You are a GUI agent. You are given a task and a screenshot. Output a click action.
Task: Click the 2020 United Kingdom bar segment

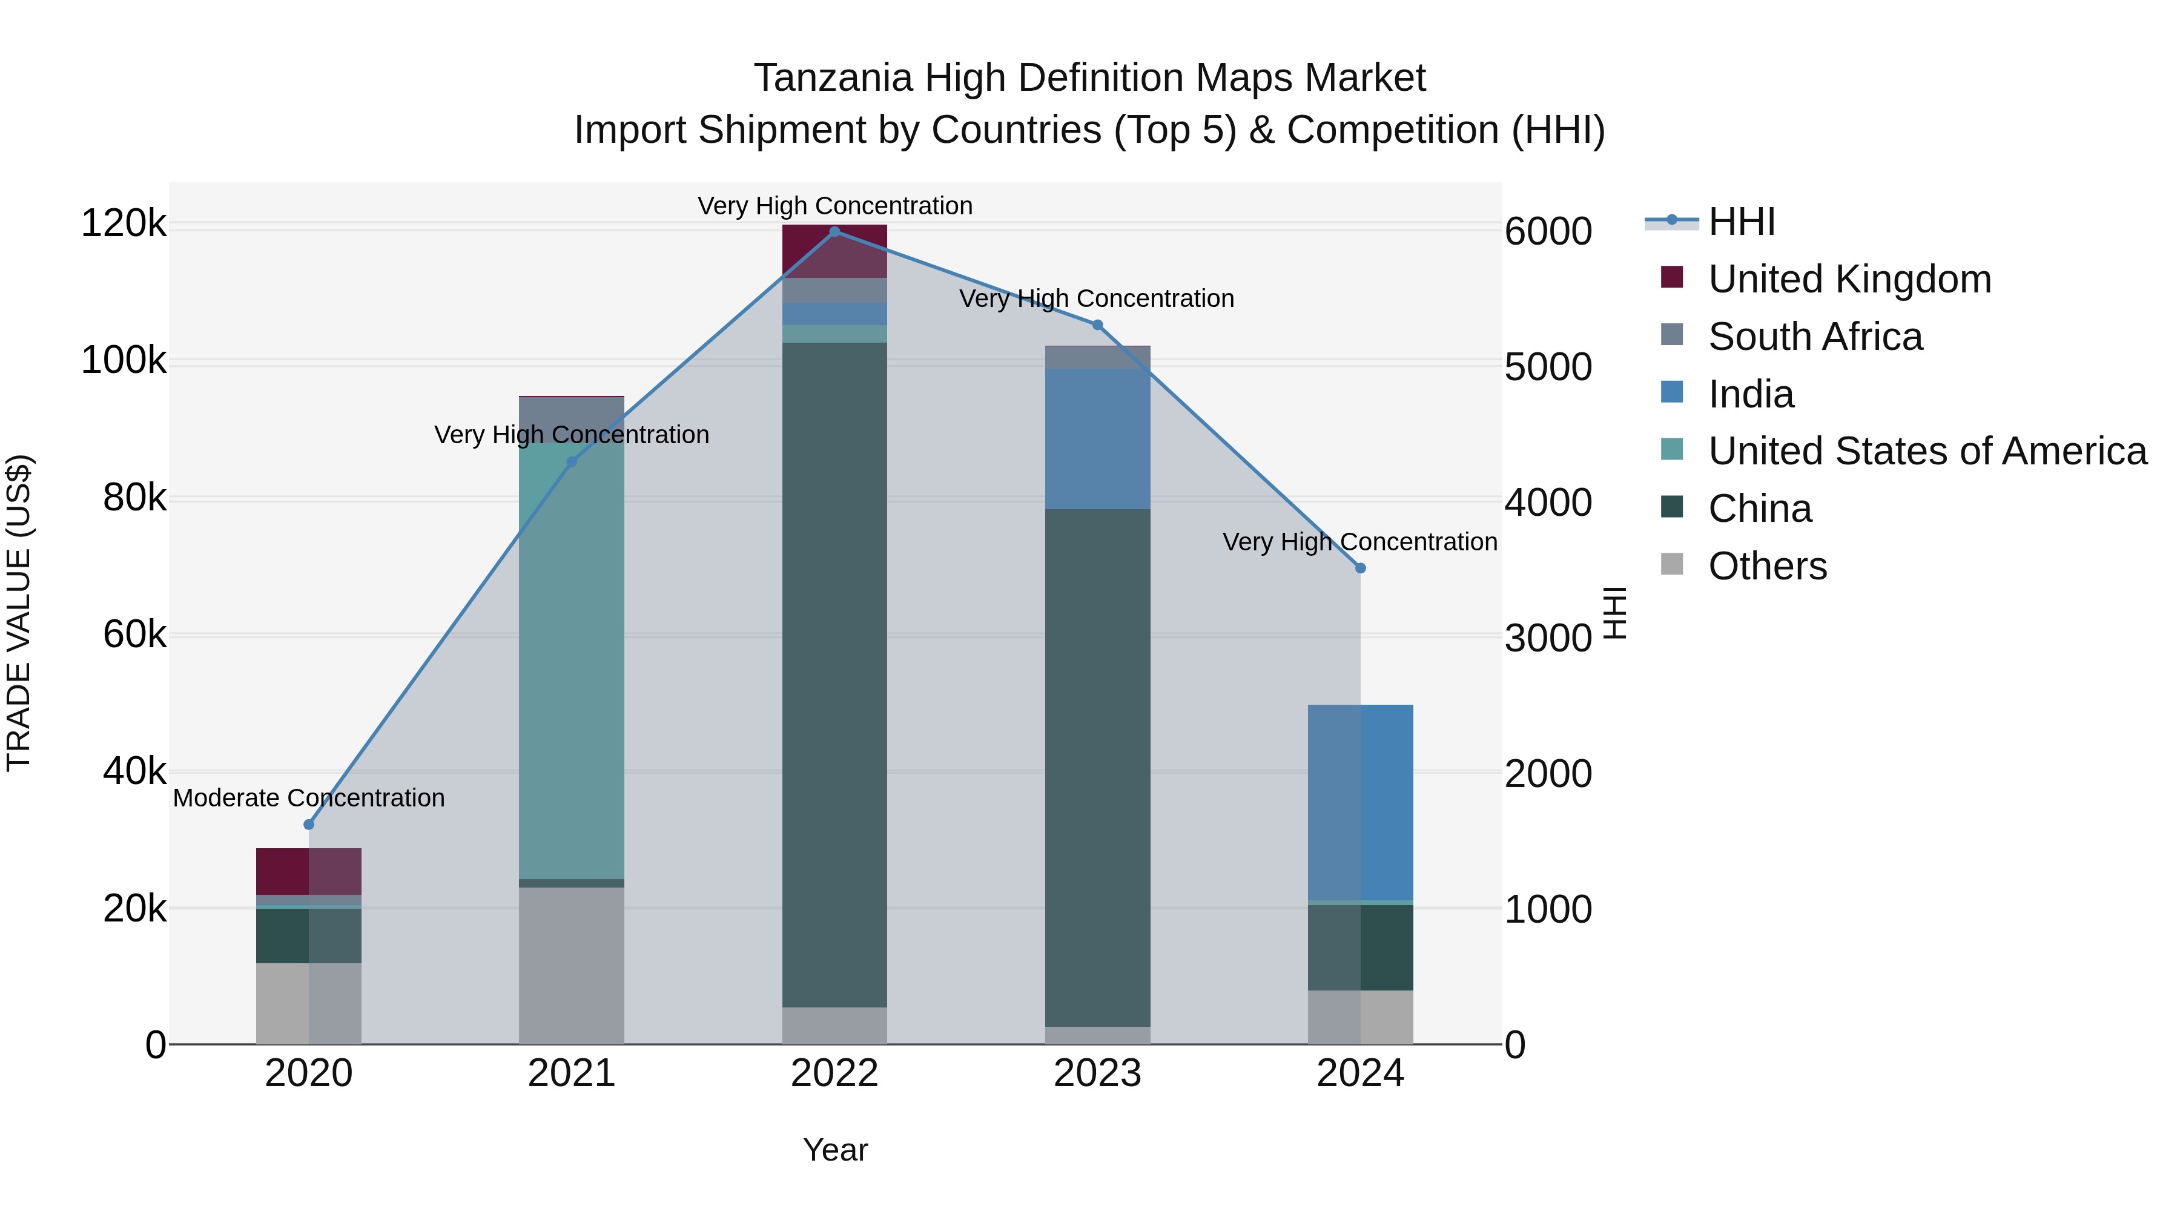pyautogui.click(x=309, y=871)
